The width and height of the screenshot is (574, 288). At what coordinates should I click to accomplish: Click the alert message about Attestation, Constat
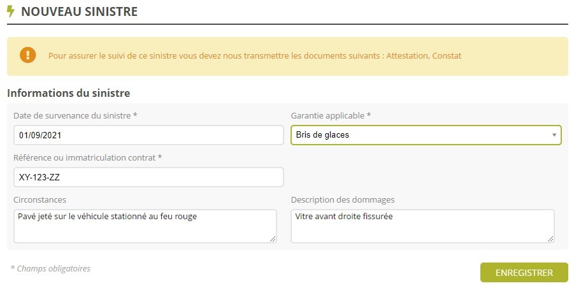click(x=255, y=56)
